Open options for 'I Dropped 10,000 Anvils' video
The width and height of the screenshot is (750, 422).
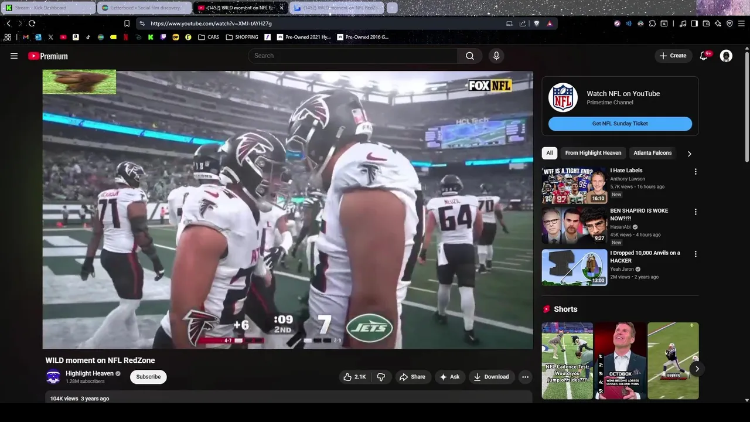[x=696, y=254]
